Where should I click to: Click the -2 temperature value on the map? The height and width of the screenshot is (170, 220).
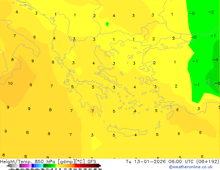pyautogui.click(x=211, y=12)
